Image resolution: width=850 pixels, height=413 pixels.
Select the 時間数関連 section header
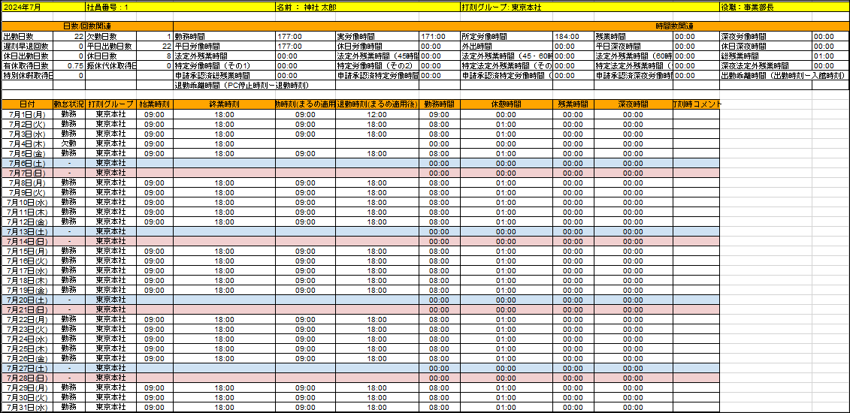[x=674, y=26]
